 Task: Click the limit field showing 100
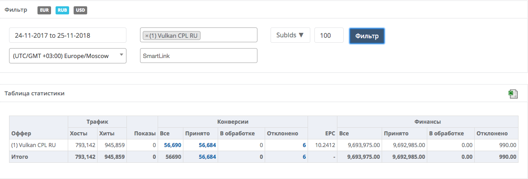[x=329, y=35]
